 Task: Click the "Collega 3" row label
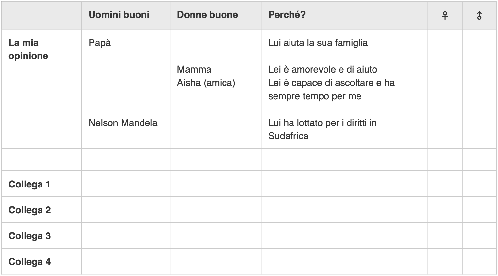pos(29,236)
